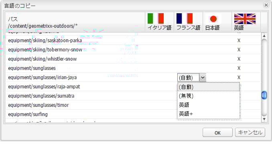Choose 英語 from the dropdown list

[209, 105]
